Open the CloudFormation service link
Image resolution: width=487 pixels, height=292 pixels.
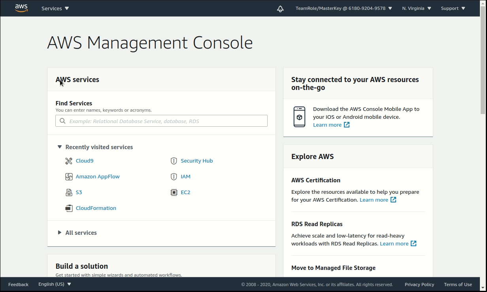pos(96,208)
